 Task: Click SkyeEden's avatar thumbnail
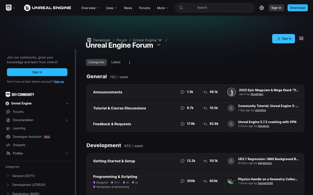point(231,92)
